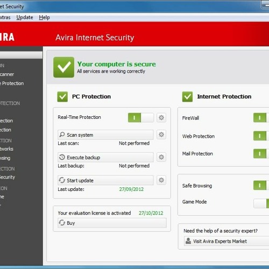Open the Extras menu

point(5,17)
